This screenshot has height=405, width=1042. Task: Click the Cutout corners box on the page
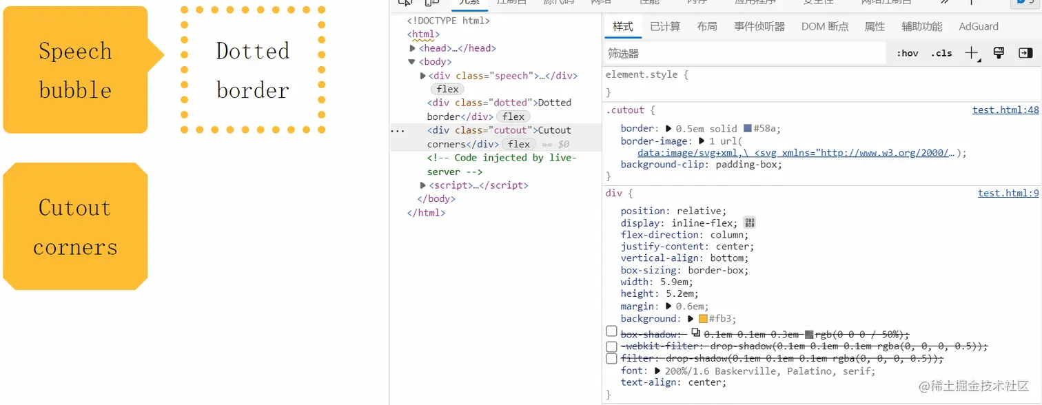[x=75, y=227]
